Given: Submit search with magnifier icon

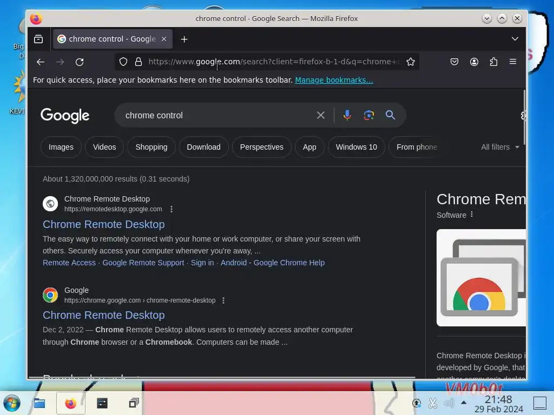Looking at the screenshot, I should click(390, 115).
